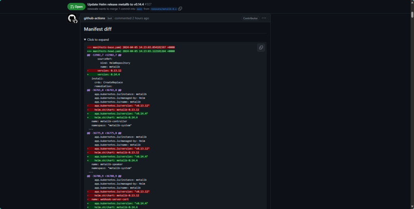
Task: Click the scrollbar's down arrow
Action: click(412, 207)
